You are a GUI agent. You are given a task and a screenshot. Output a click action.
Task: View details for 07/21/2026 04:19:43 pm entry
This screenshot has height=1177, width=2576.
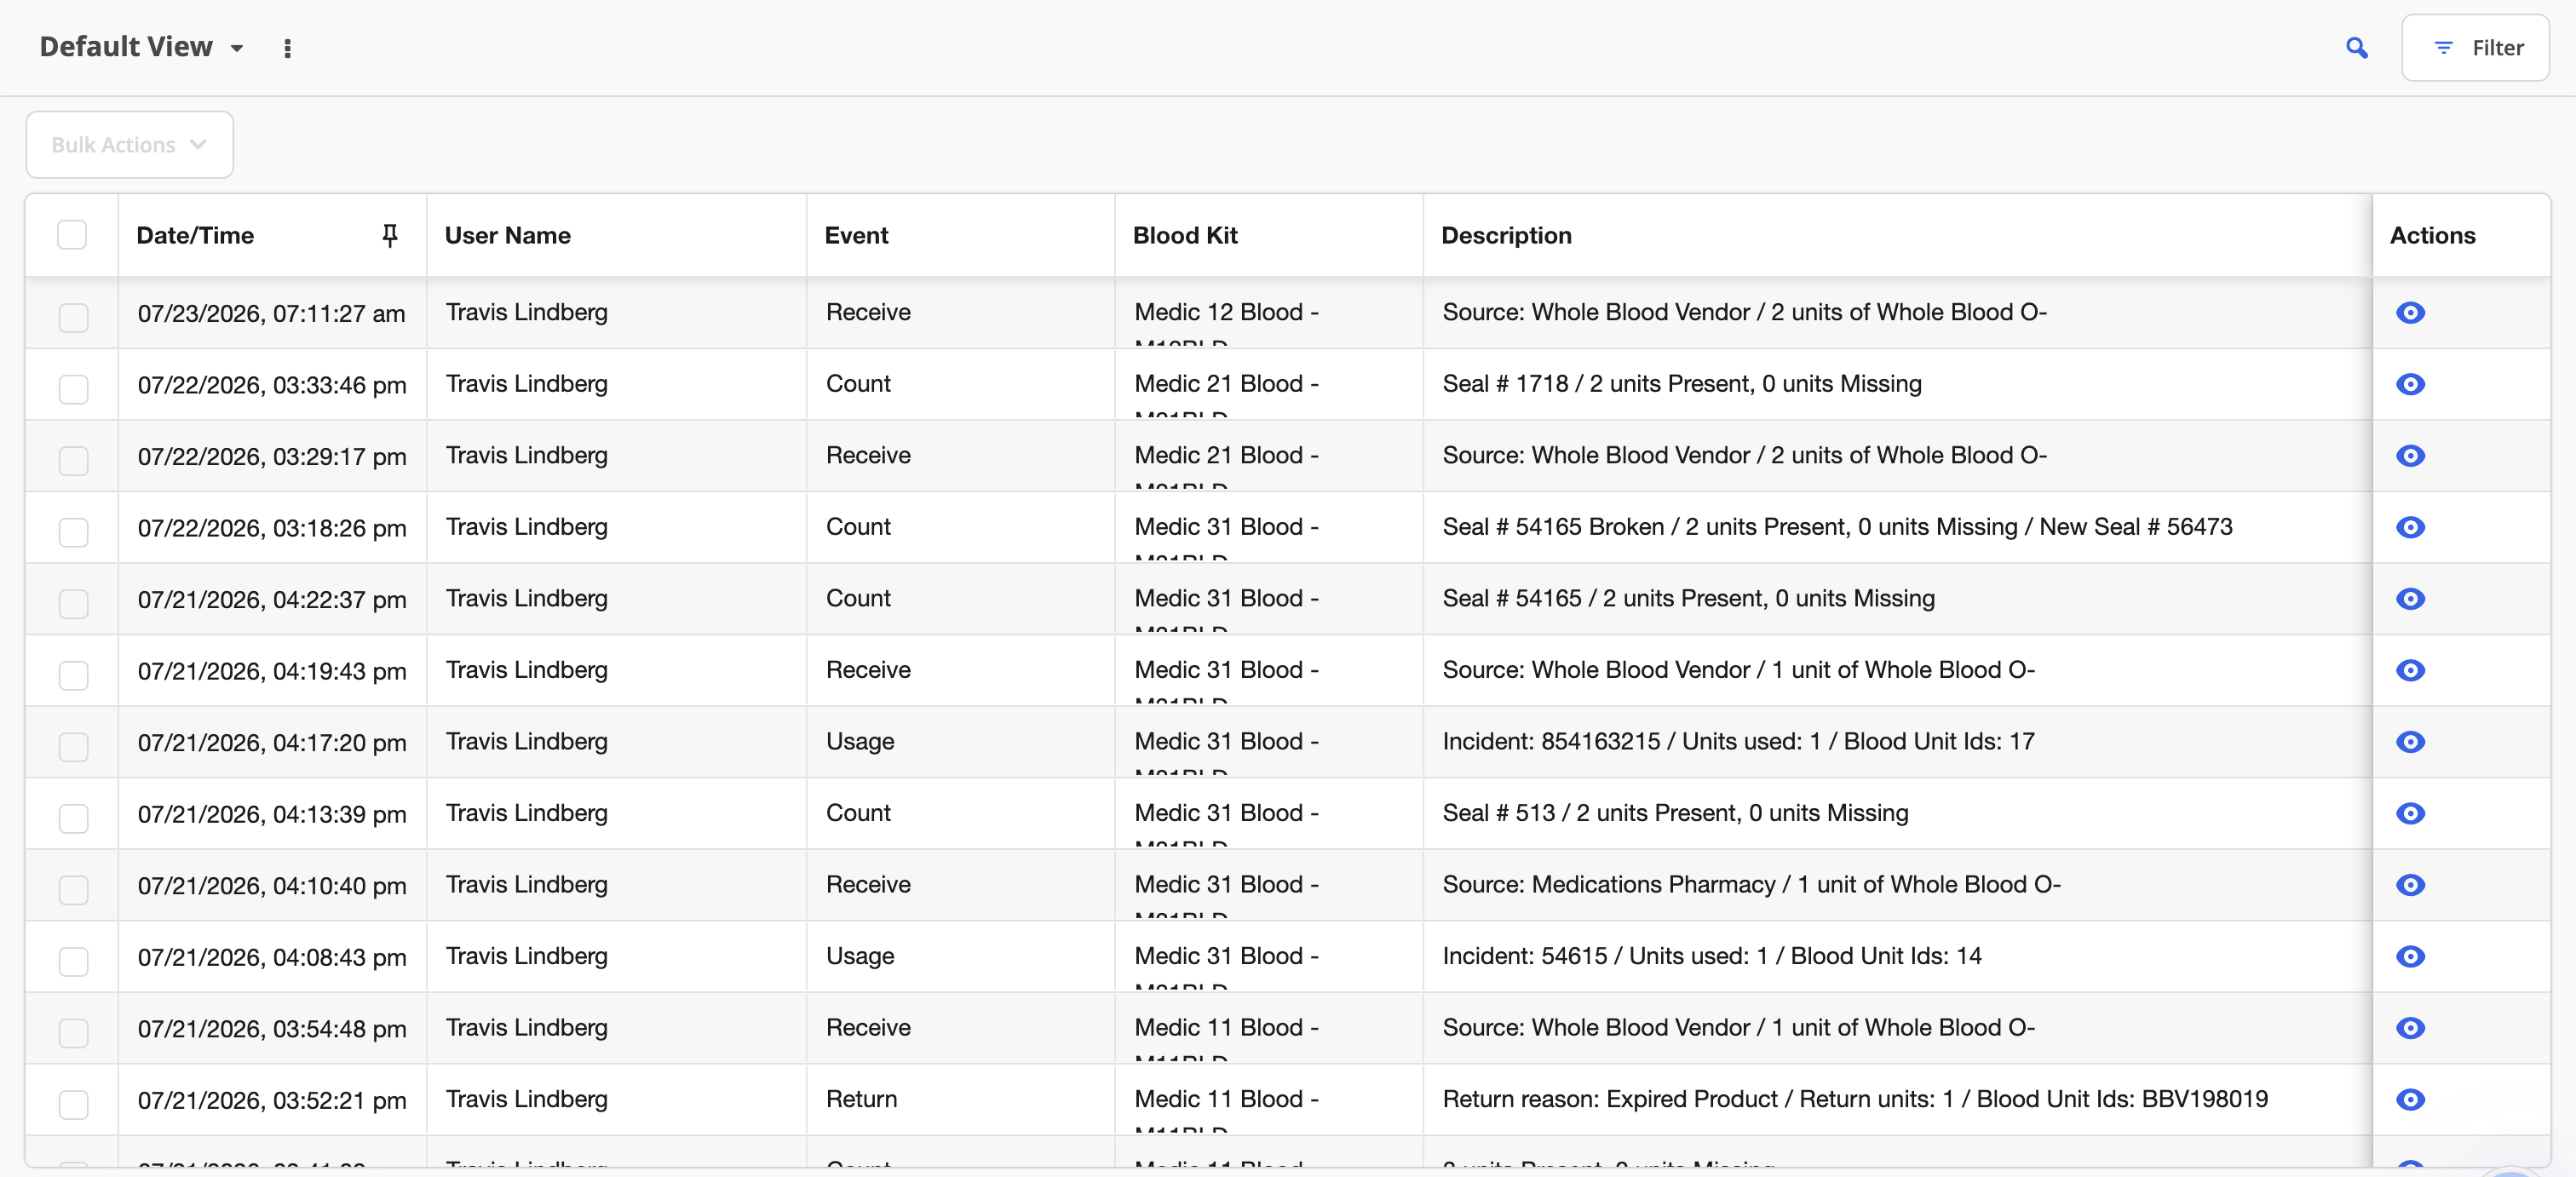2410,670
